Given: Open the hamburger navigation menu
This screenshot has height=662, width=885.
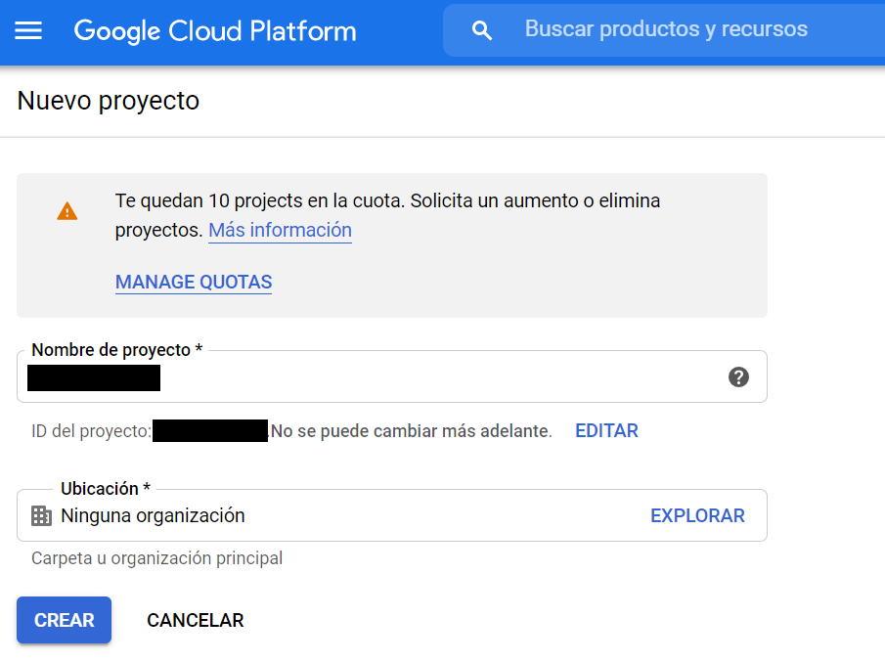Looking at the screenshot, I should 28,30.
